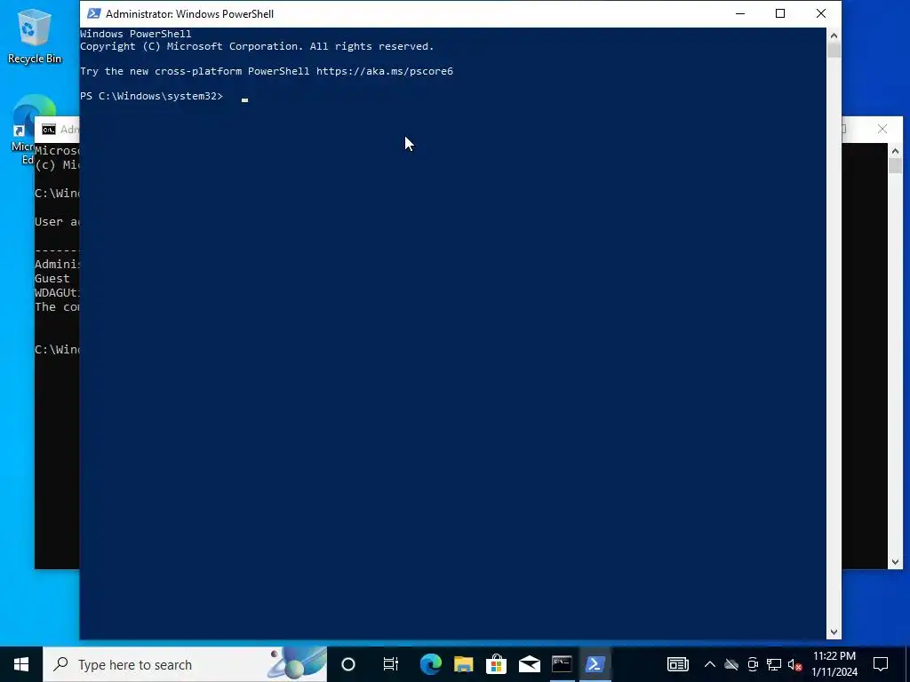The width and height of the screenshot is (910, 682).
Task: Switch to Command Prompt via the taskbar
Action: (562, 664)
